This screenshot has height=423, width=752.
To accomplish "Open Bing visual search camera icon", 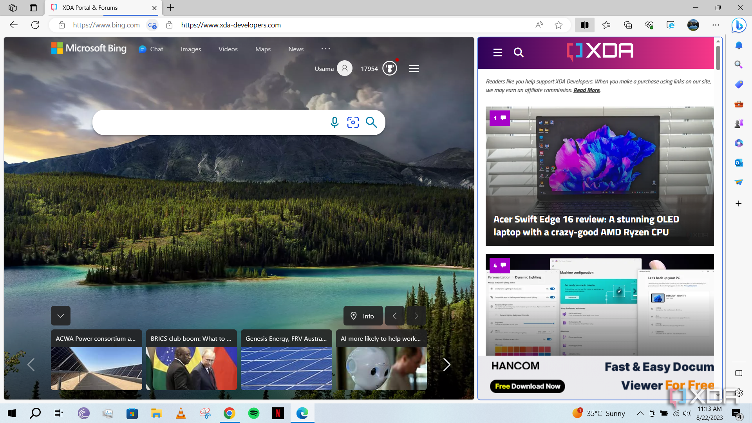I will (353, 123).
